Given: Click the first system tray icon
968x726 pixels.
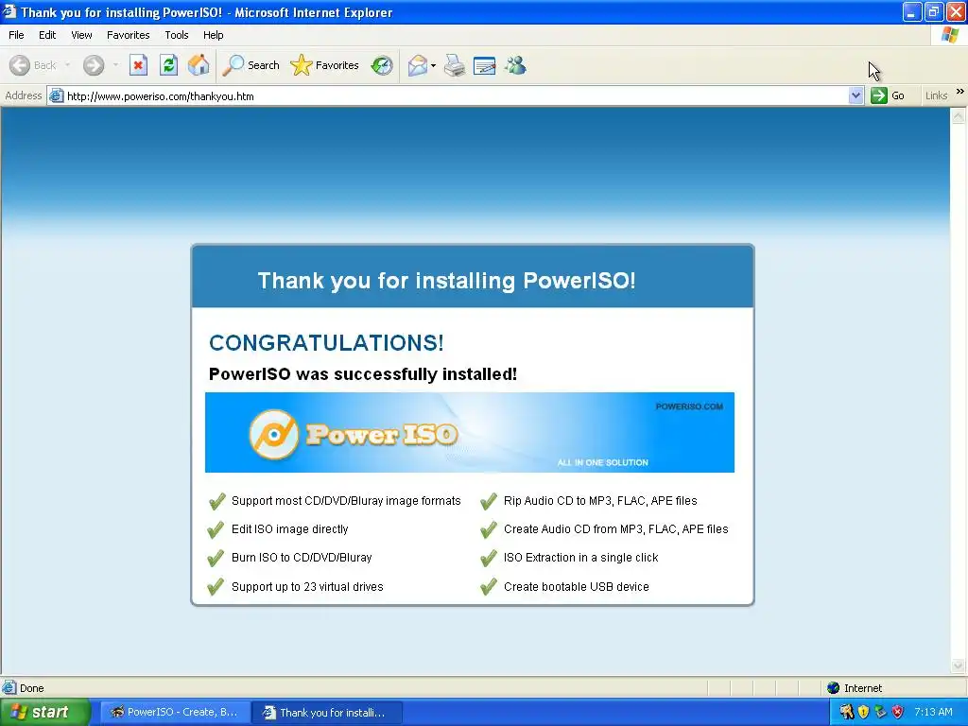Looking at the screenshot, I should 846,712.
